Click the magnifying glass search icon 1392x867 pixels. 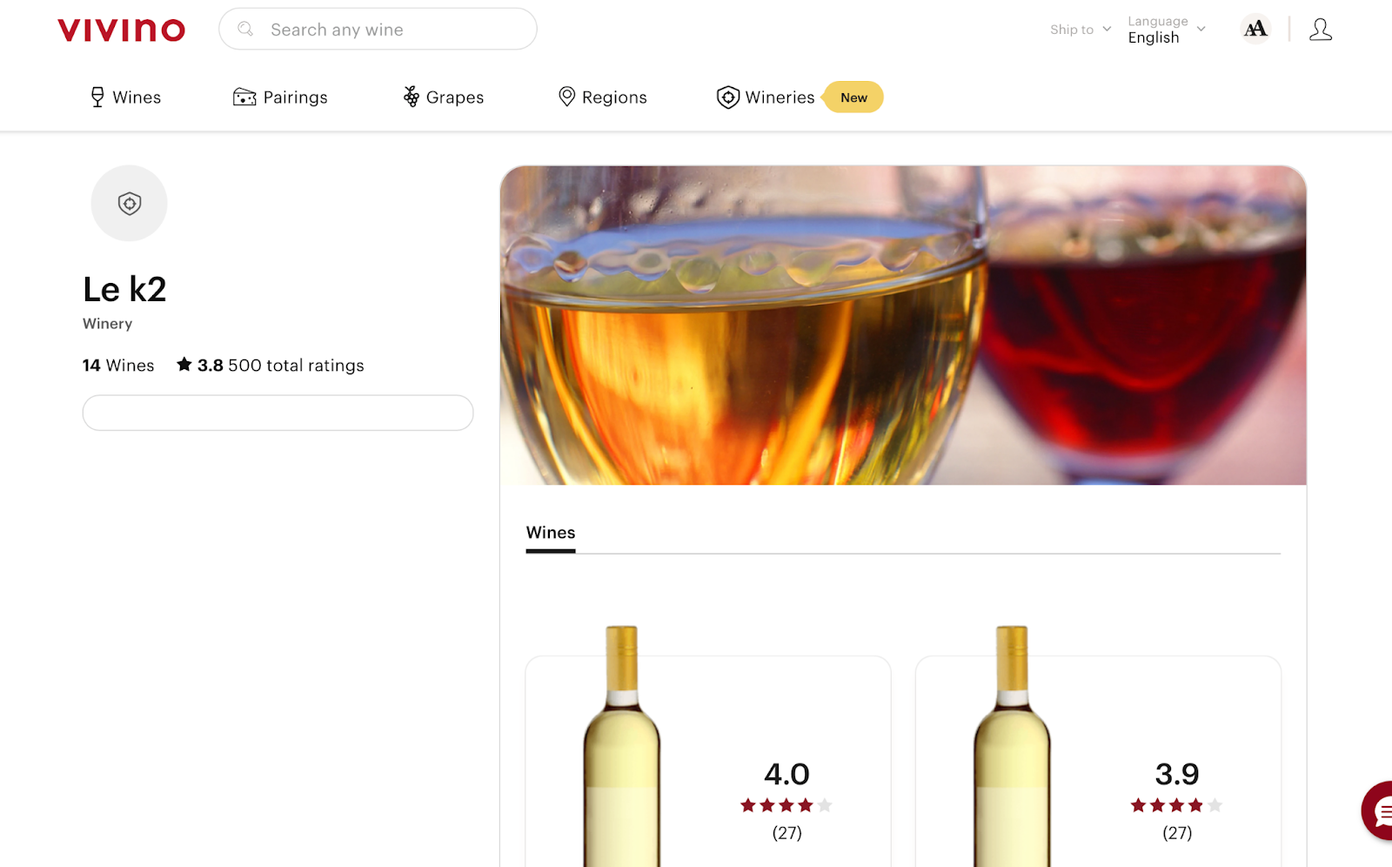[x=246, y=30]
